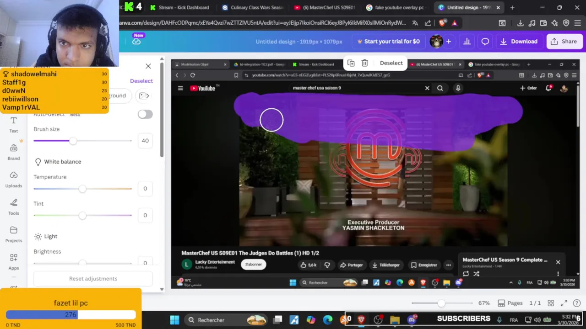Click the plus icon beside the avatar

[x=449, y=42]
